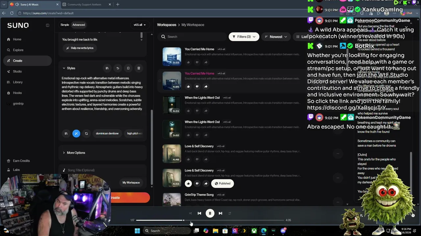
Task: Like the 3:22 When the Lights Went Out song
Action: (x=188, y=135)
